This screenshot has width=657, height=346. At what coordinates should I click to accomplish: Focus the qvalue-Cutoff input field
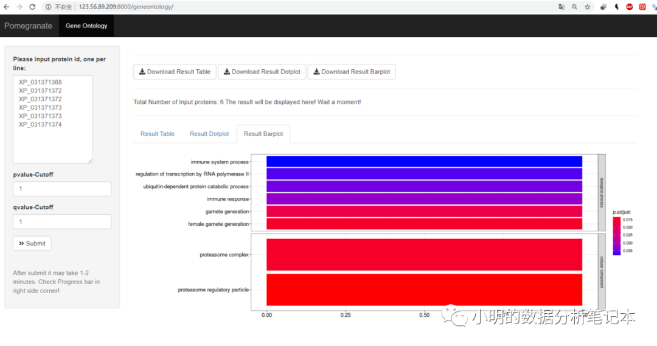coord(62,222)
